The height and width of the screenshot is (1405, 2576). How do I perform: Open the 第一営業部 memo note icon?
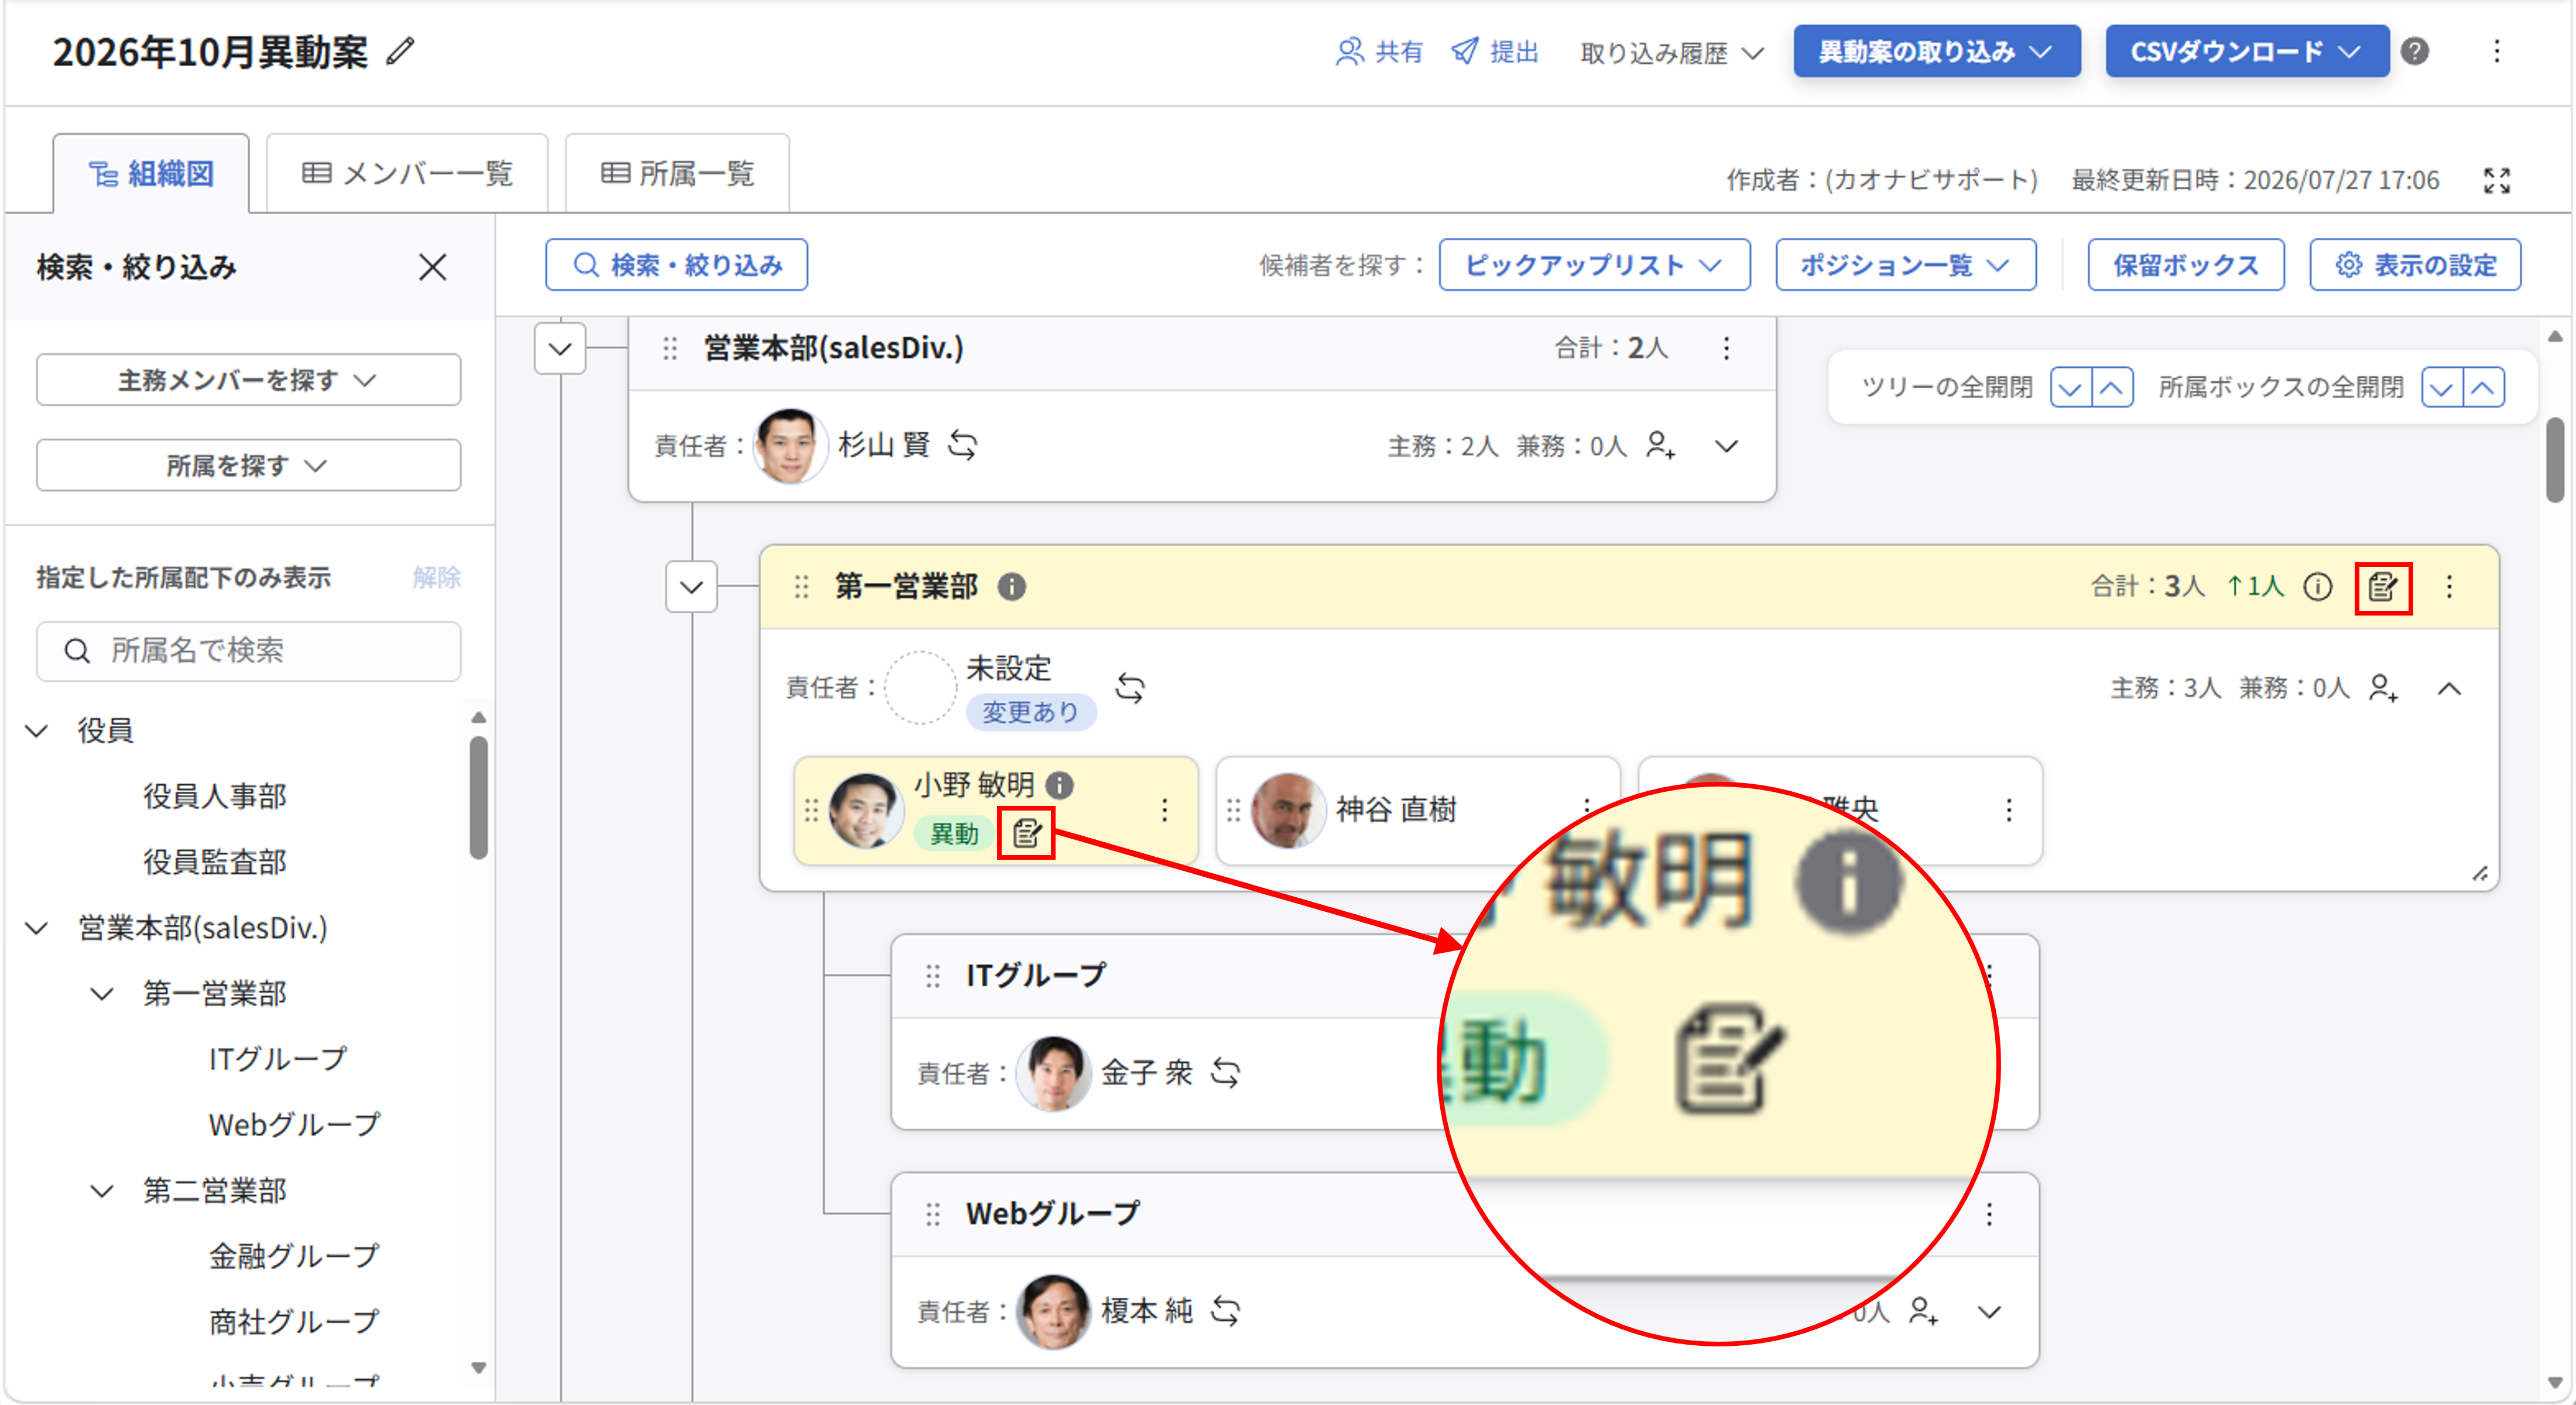pyautogui.click(x=2383, y=587)
